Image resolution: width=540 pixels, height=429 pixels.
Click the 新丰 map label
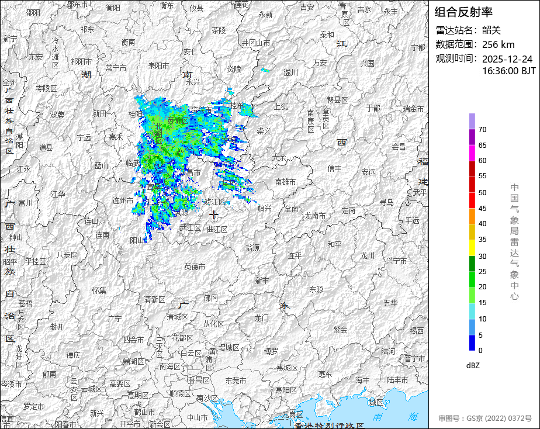(x=262, y=281)
